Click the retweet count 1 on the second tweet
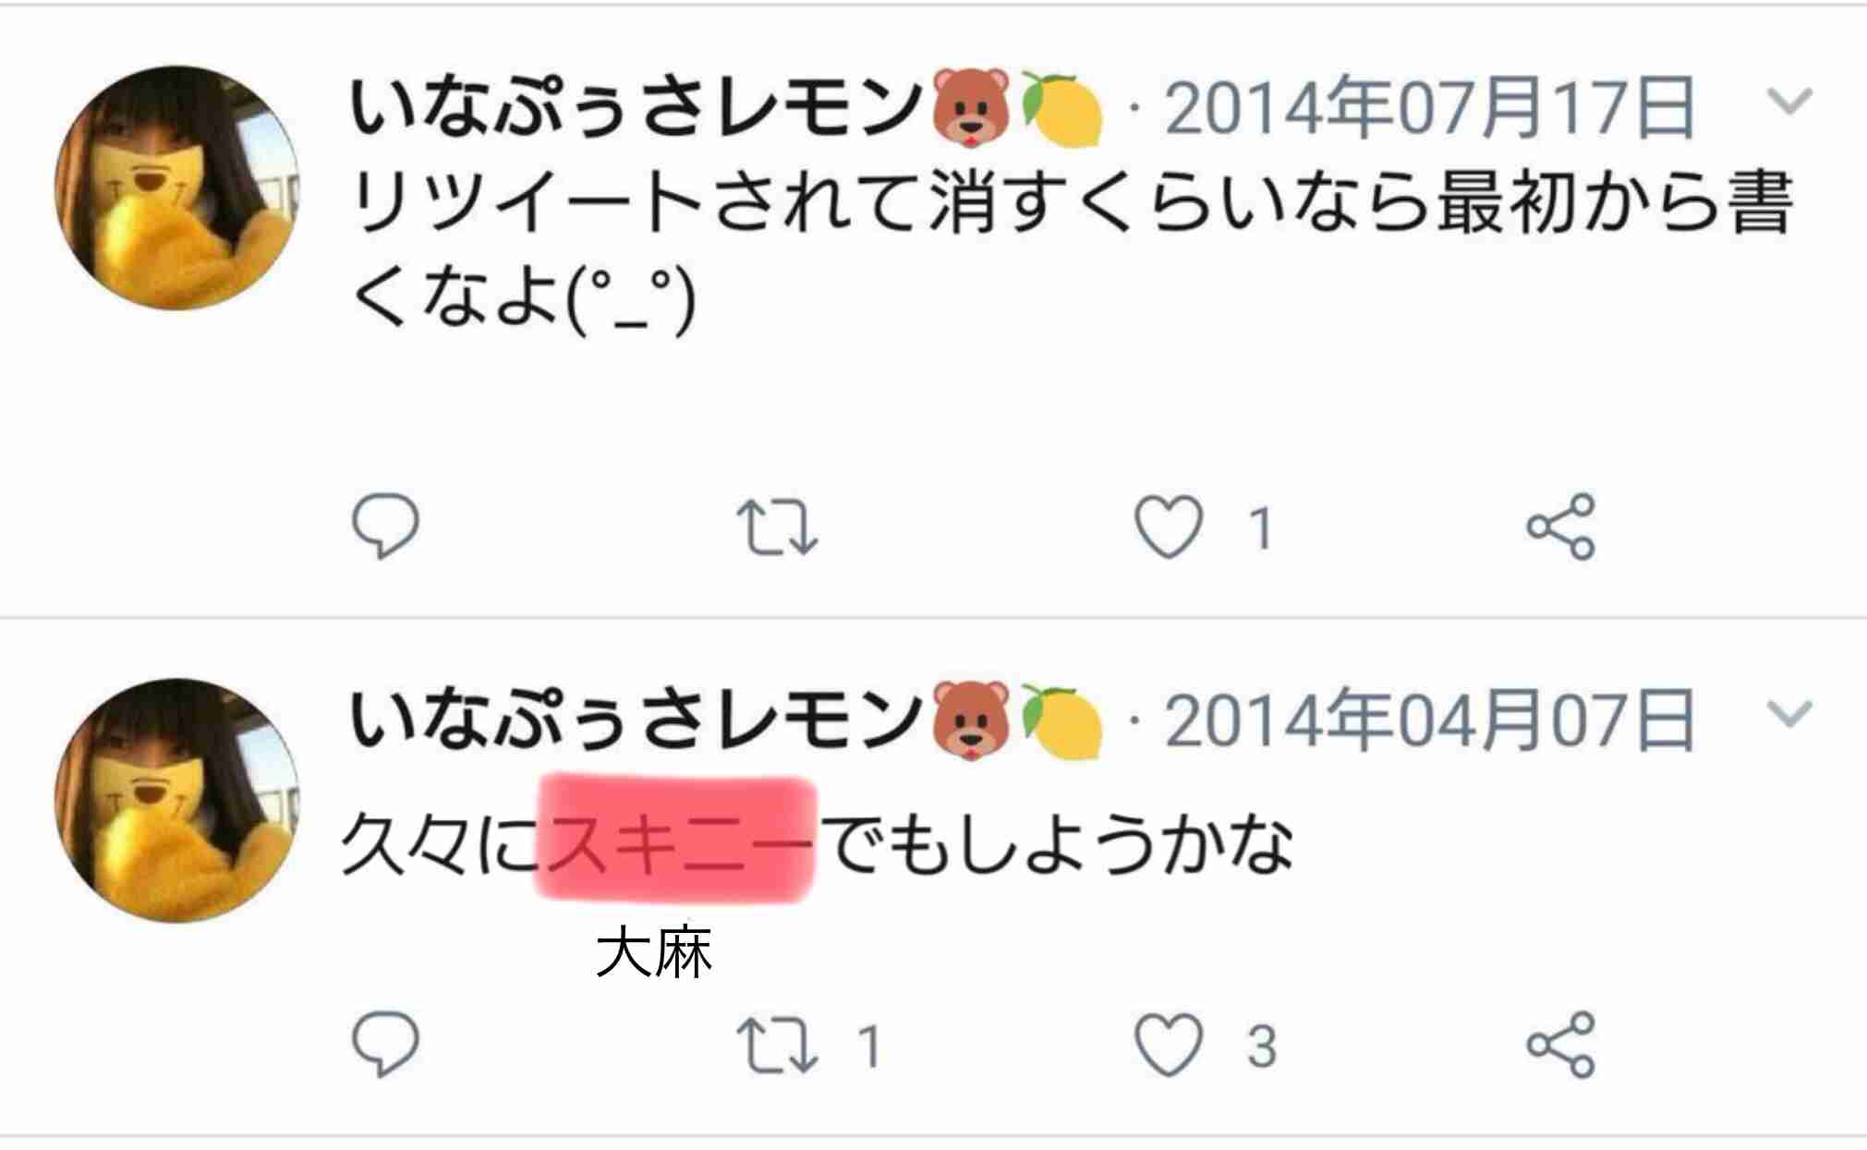Image resolution: width=1867 pixels, height=1150 pixels. coord(868,1047)
